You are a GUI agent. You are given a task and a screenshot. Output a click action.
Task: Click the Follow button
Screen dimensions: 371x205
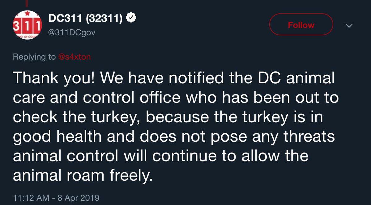click(301, 25)
